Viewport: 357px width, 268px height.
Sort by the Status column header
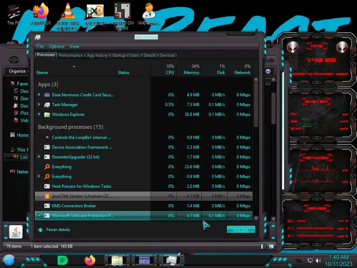pos(133,70)
